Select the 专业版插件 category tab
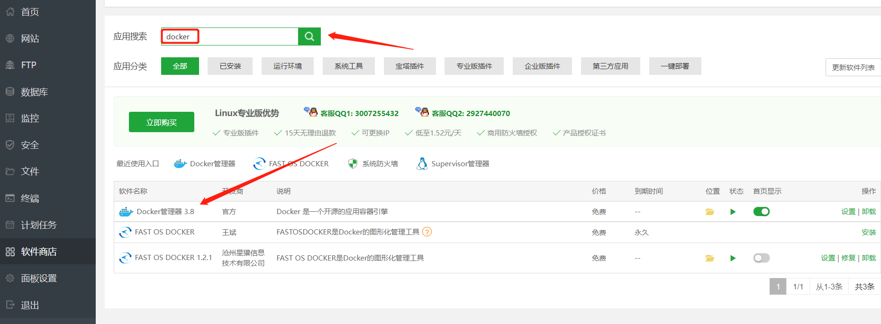Image resolution: width=881 pixels, height=324 pixels. pos(474,66)
